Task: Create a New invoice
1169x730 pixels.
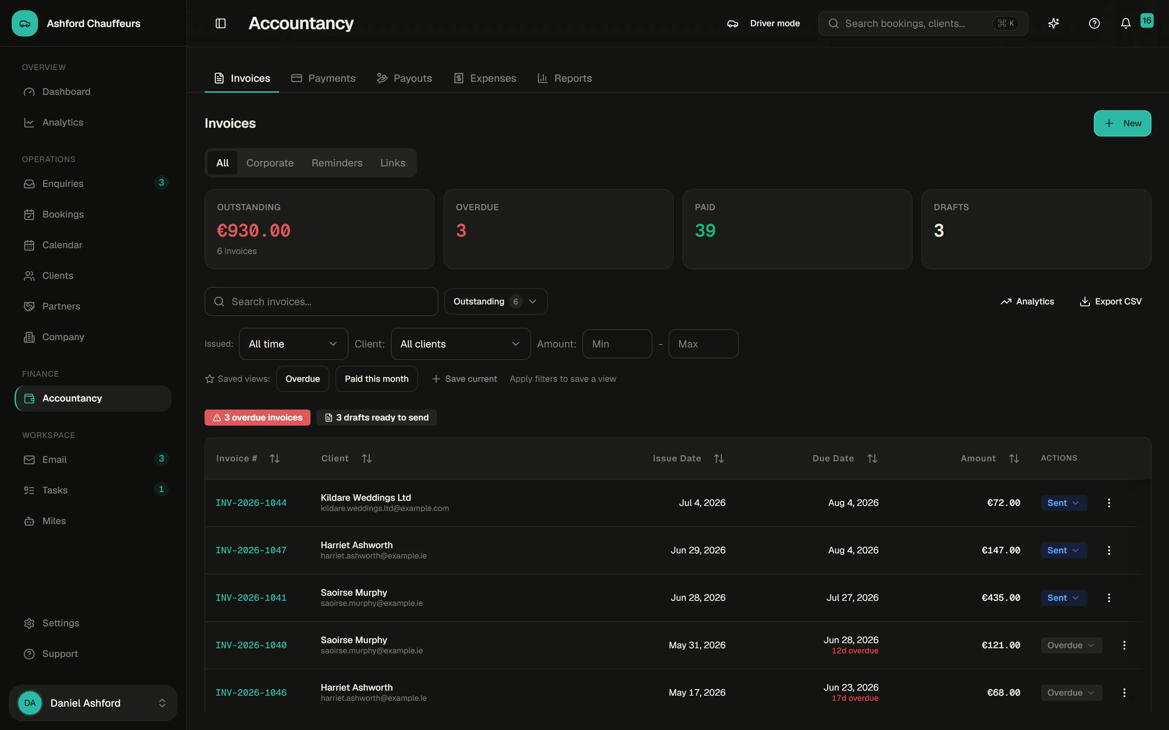Action: coord(1122,123)
